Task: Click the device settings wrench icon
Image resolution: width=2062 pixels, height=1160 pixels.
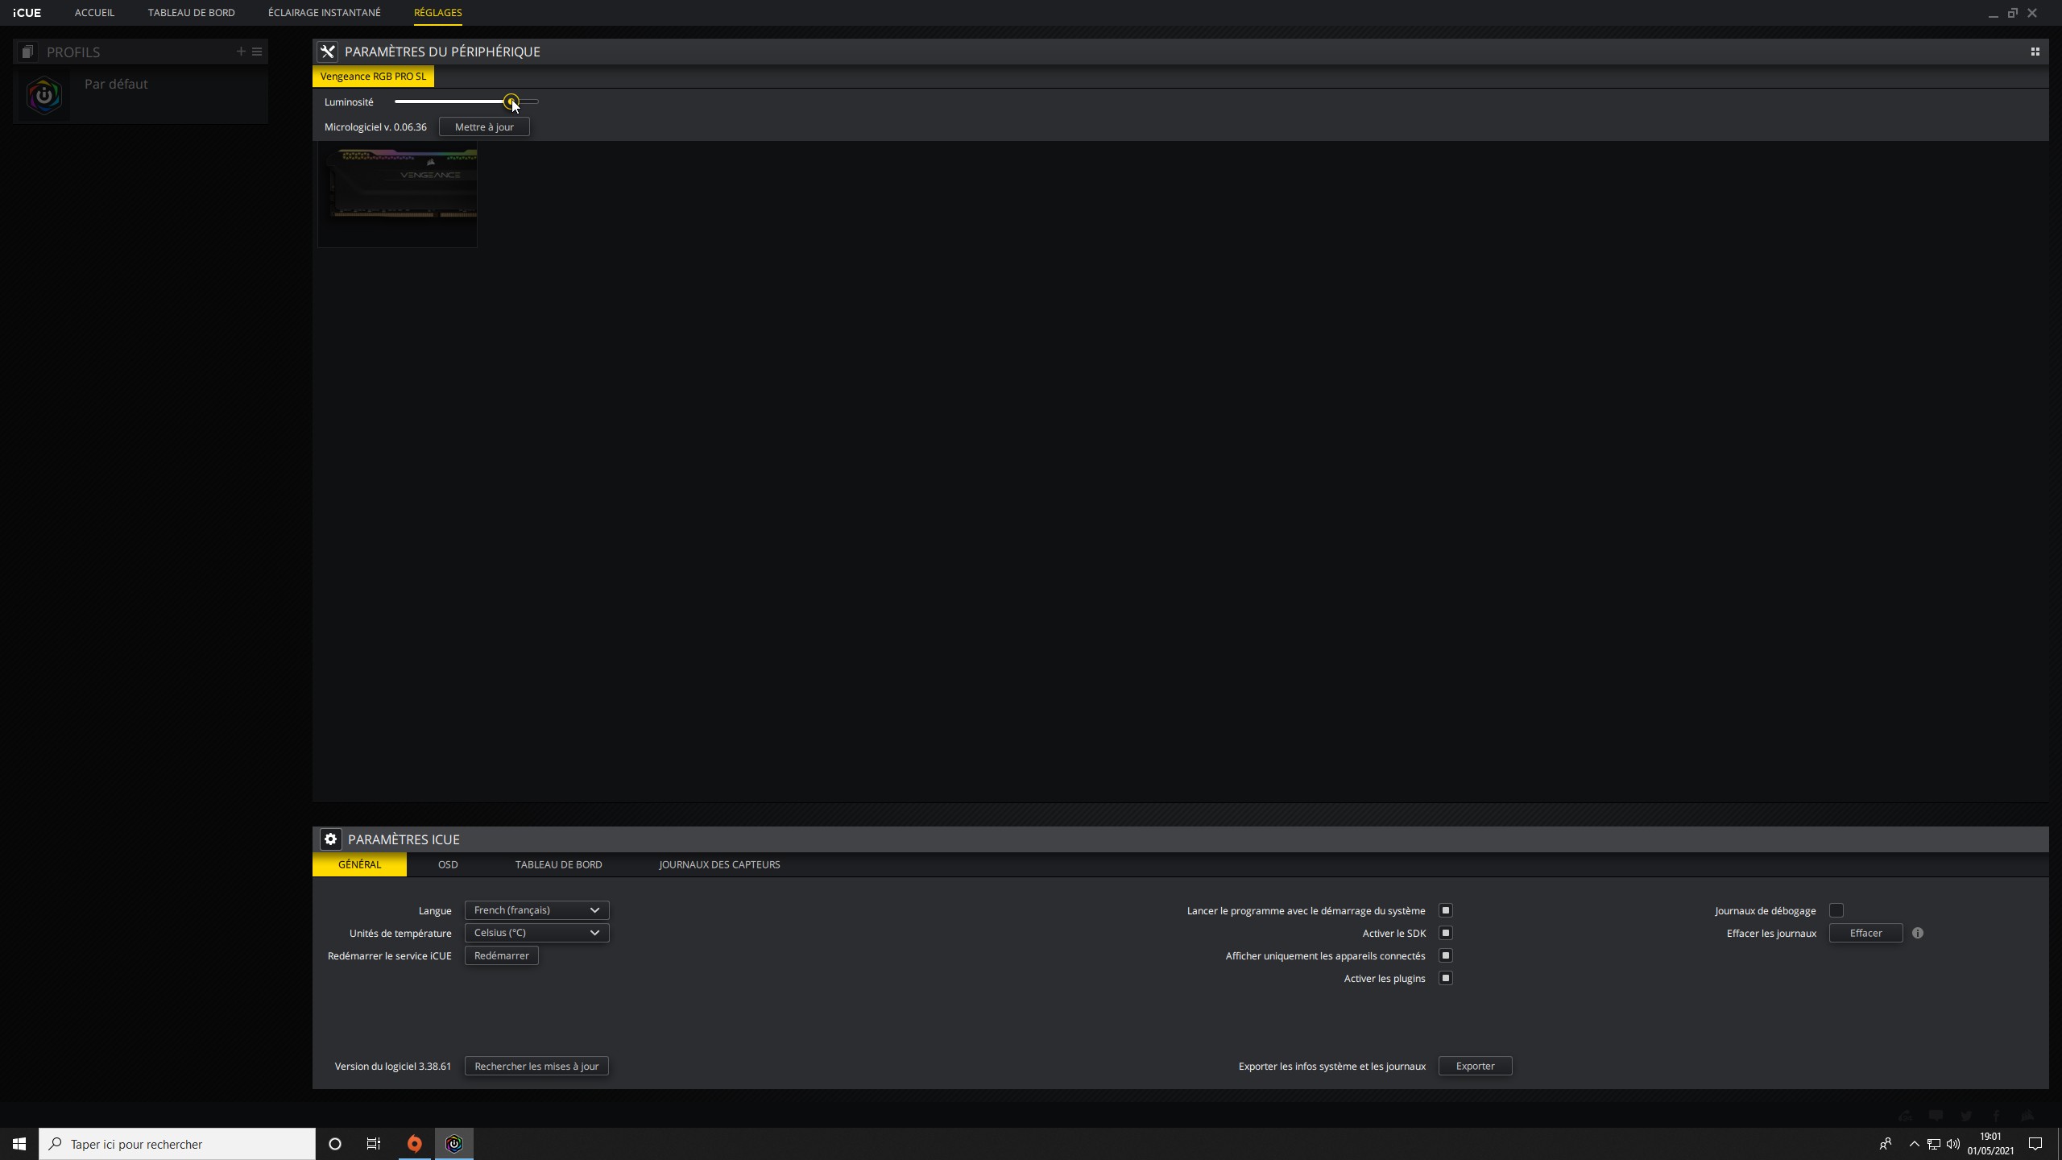Action: coord(327,52)
